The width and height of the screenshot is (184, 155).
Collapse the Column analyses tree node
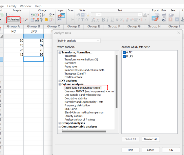click(x=60, y=84)
